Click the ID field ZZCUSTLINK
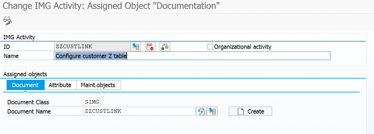 (92, 47)
